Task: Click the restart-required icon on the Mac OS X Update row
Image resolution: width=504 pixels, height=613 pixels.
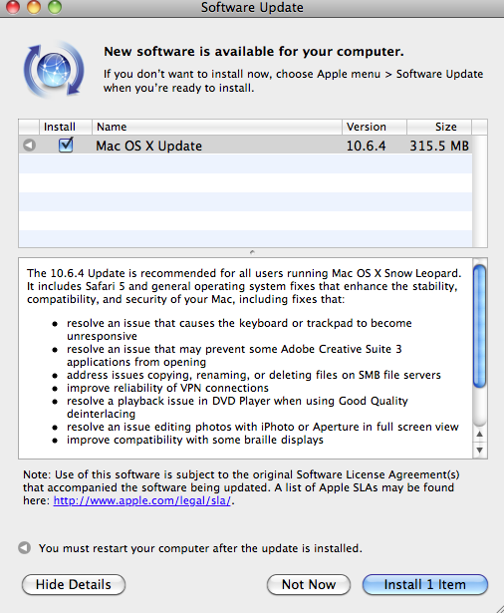Action: click(29, 146)
